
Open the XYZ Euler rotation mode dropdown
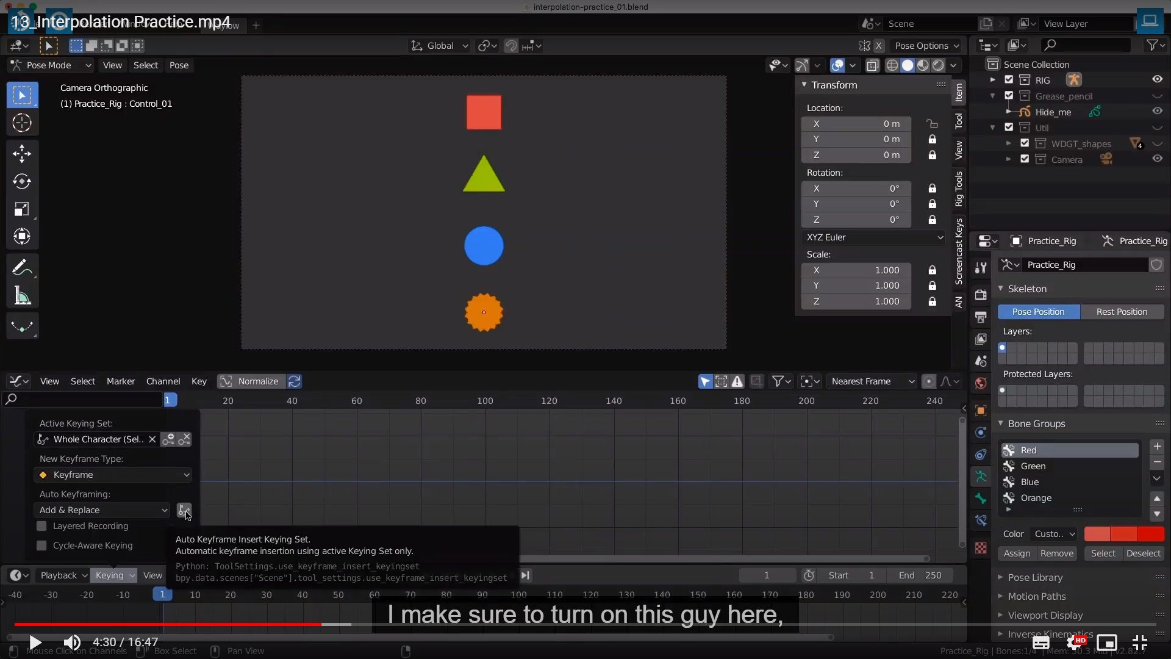873,237
